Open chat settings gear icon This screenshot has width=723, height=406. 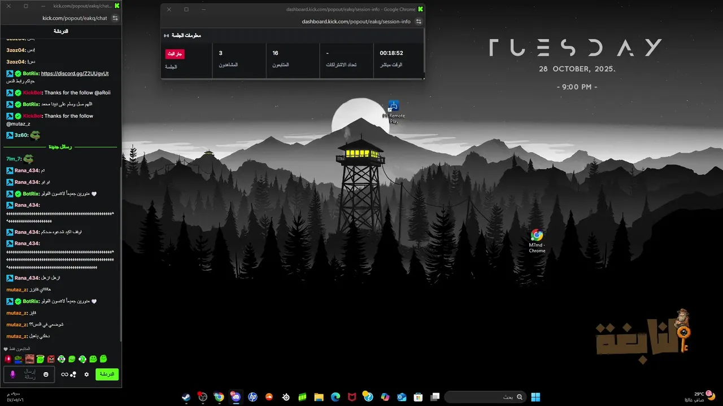click(x=86, y=374)
